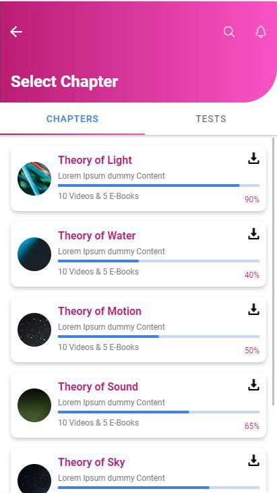The height and width of the screenshot is (493, 277).
Task: Download the Theory of Water chapter
Action: [x=253, y=234]
